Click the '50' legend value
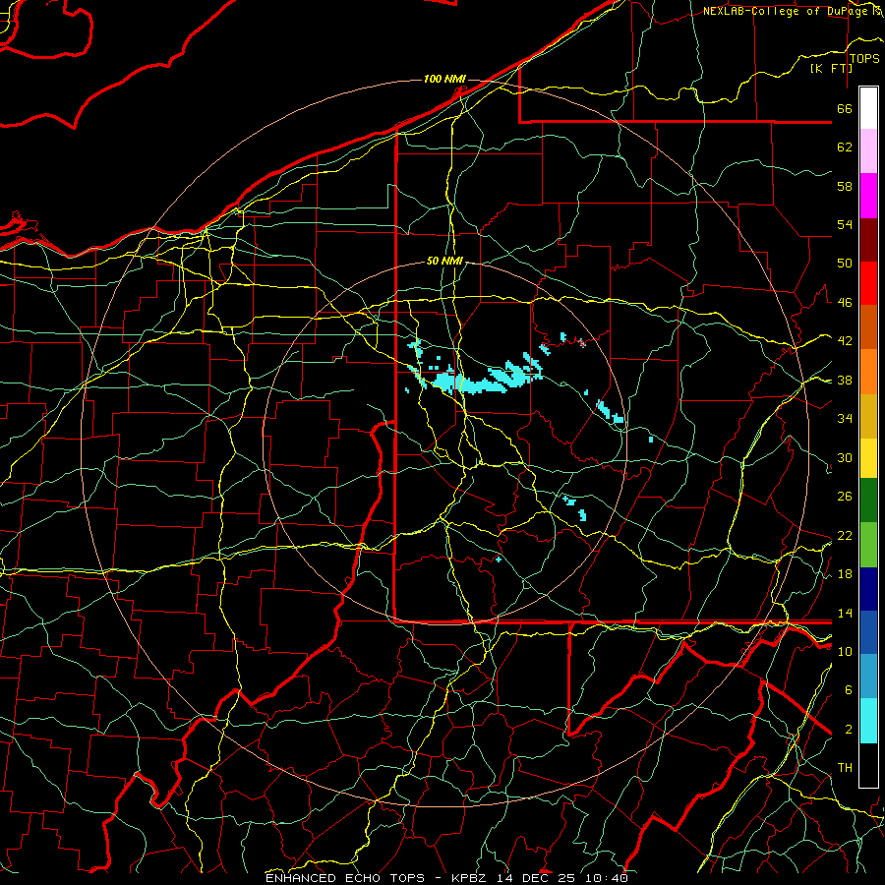The image size is (885, 885). (845, 264)
